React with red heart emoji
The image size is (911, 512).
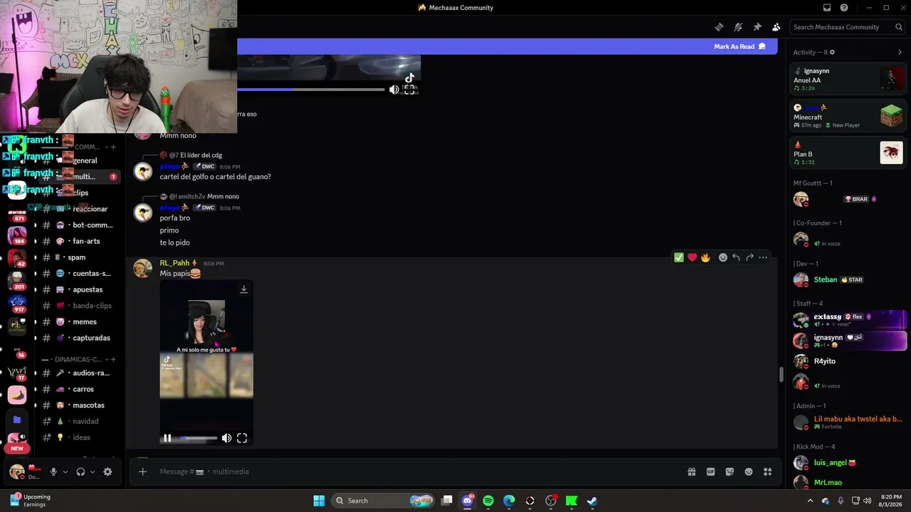click(x=692, y=257)
